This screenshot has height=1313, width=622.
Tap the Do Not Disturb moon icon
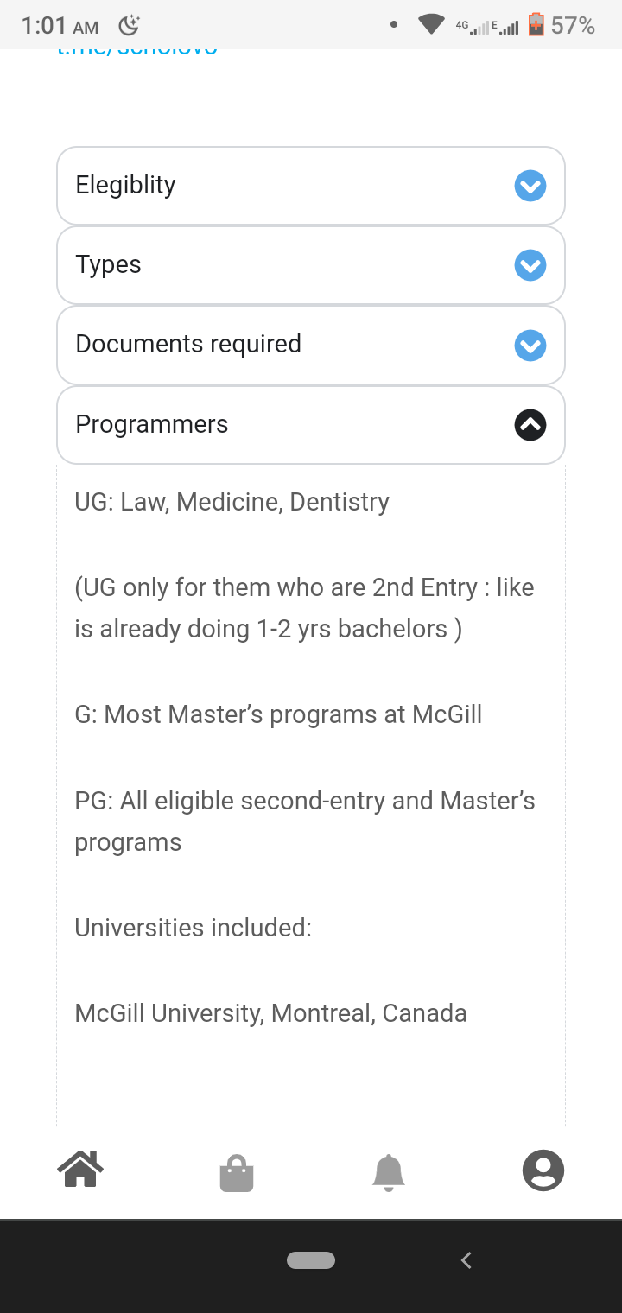pyautogui.click(x=129, y=25)
